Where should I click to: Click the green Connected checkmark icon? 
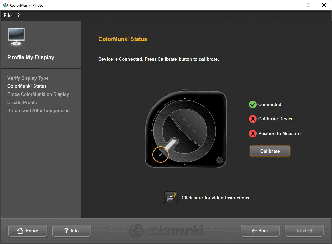[x=253, y=104]
